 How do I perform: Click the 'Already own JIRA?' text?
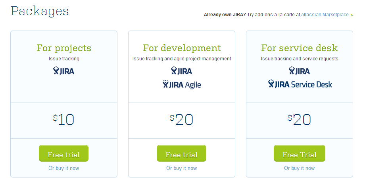[x=225, y=15]
